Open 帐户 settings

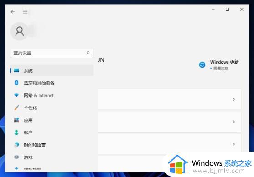point(52,133)
